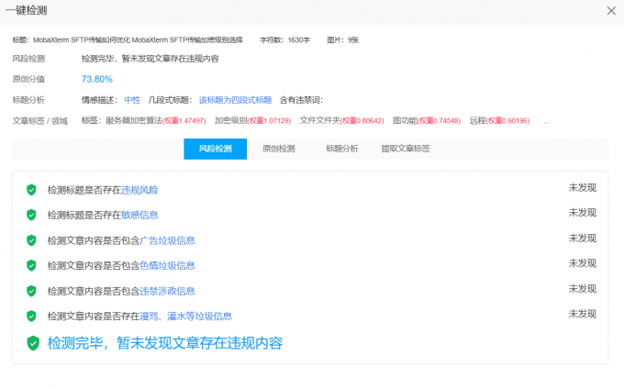The image size is (624, 389).
Task: Open the 提取文章标签 tab
Action: point(406,149)
